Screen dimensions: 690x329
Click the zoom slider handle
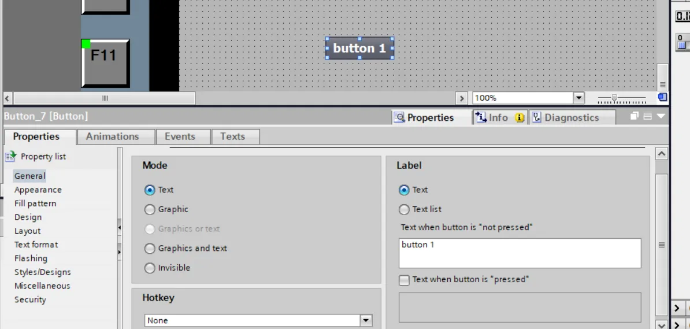[614, 98]
